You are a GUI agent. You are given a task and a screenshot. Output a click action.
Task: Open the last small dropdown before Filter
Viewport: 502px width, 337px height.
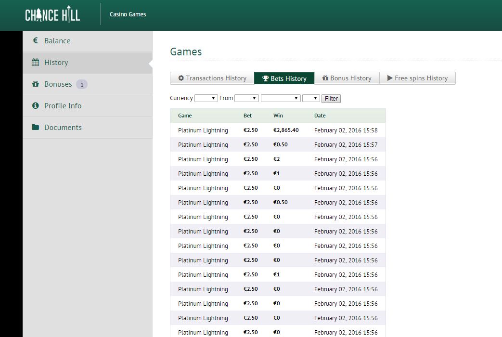pos(311,98)
